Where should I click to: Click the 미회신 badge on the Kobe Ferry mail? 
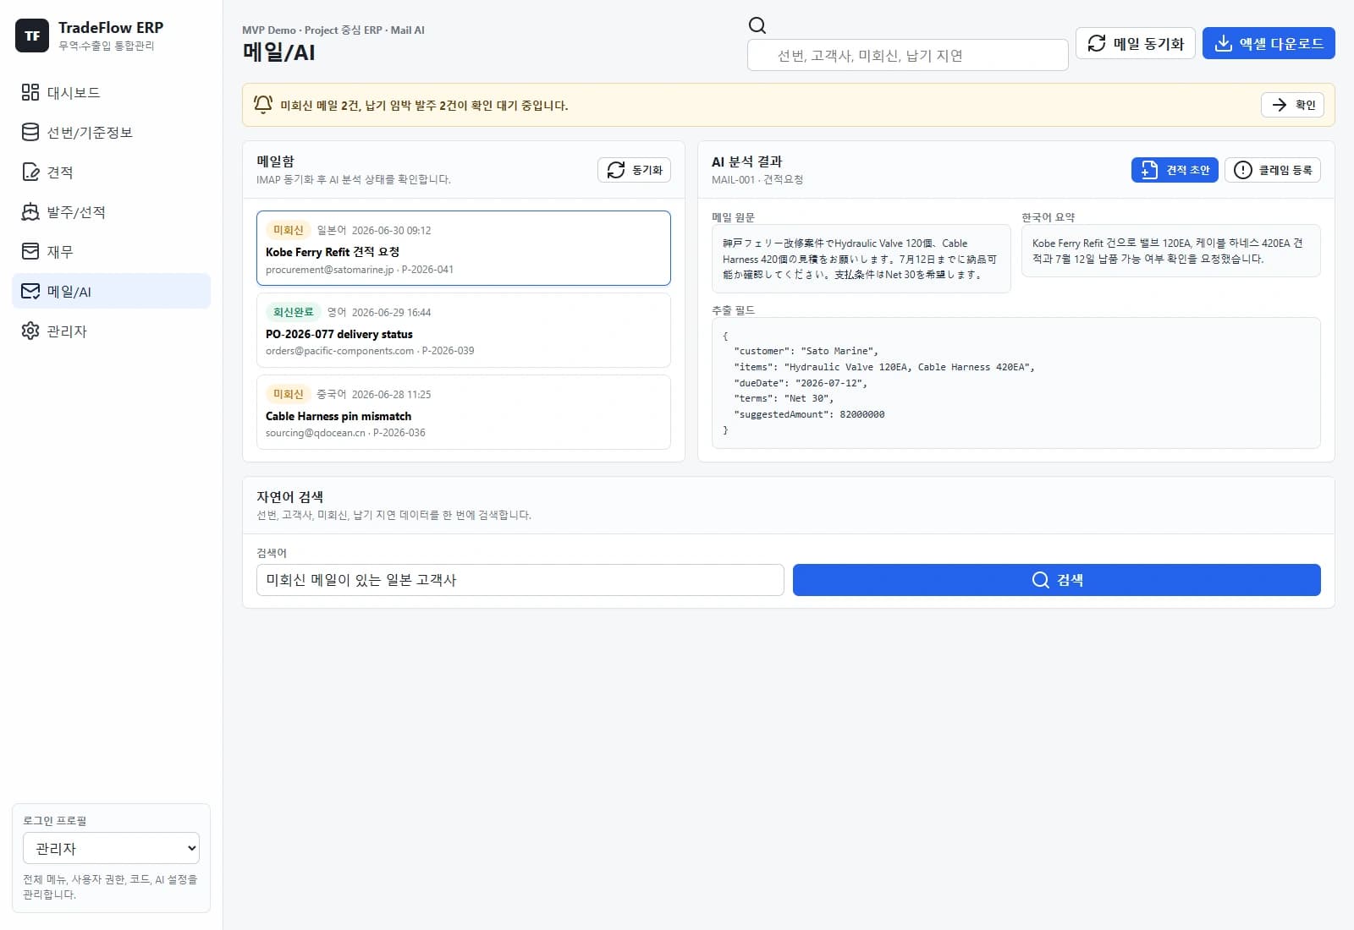(288, 230)
